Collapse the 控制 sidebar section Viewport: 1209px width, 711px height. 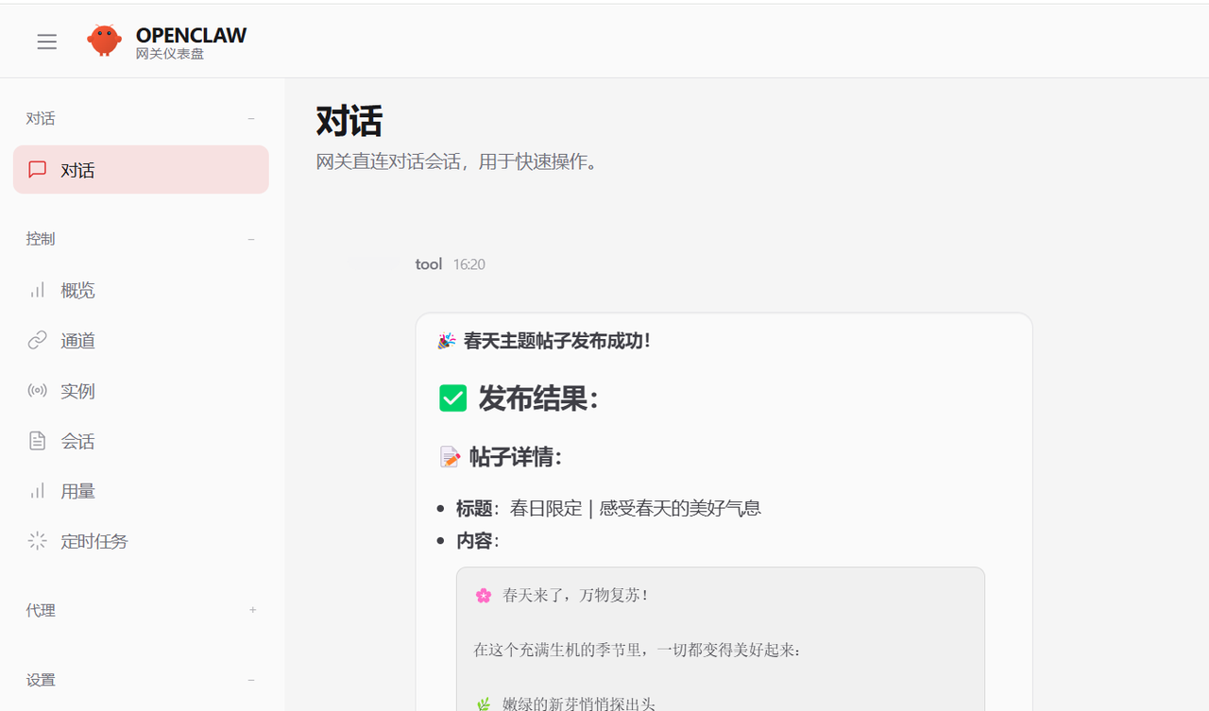coord(251,239)
